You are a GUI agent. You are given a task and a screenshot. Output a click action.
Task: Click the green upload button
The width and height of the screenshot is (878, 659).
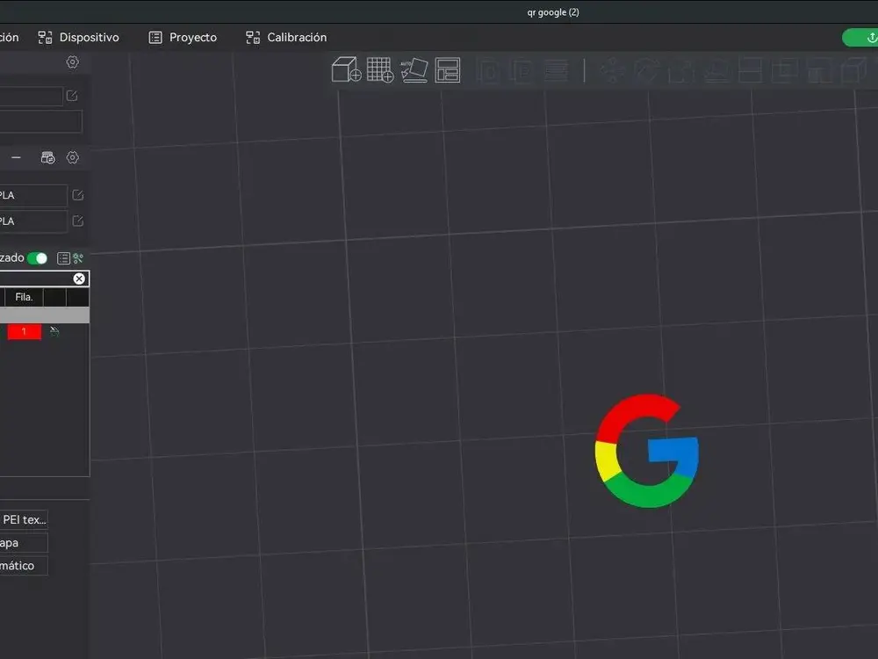(860, 38)
